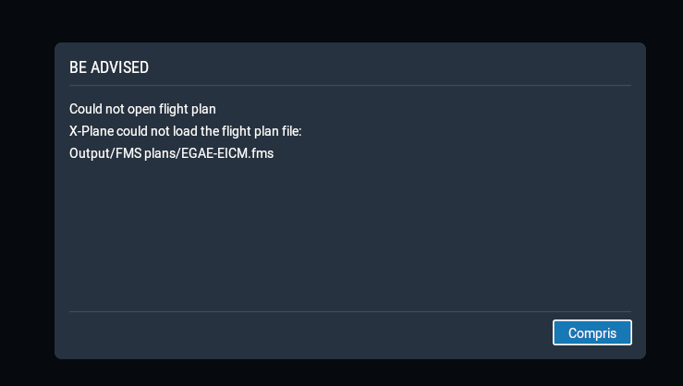Click the separator line above Compris button
The height and width of the screenshot is (386, 683).
pos(349,312)
